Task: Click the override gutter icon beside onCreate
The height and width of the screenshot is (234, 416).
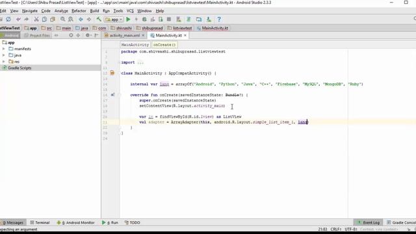Action: pyautogui.click(x=112, y=95)
